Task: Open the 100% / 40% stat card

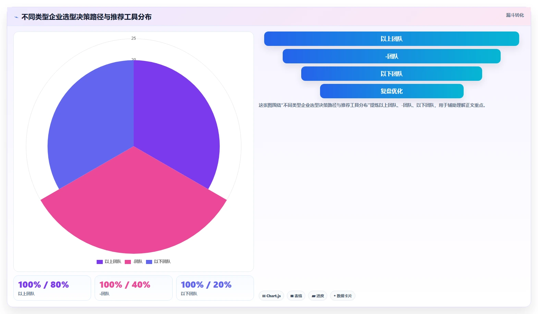Action: [x=134, y=288]
